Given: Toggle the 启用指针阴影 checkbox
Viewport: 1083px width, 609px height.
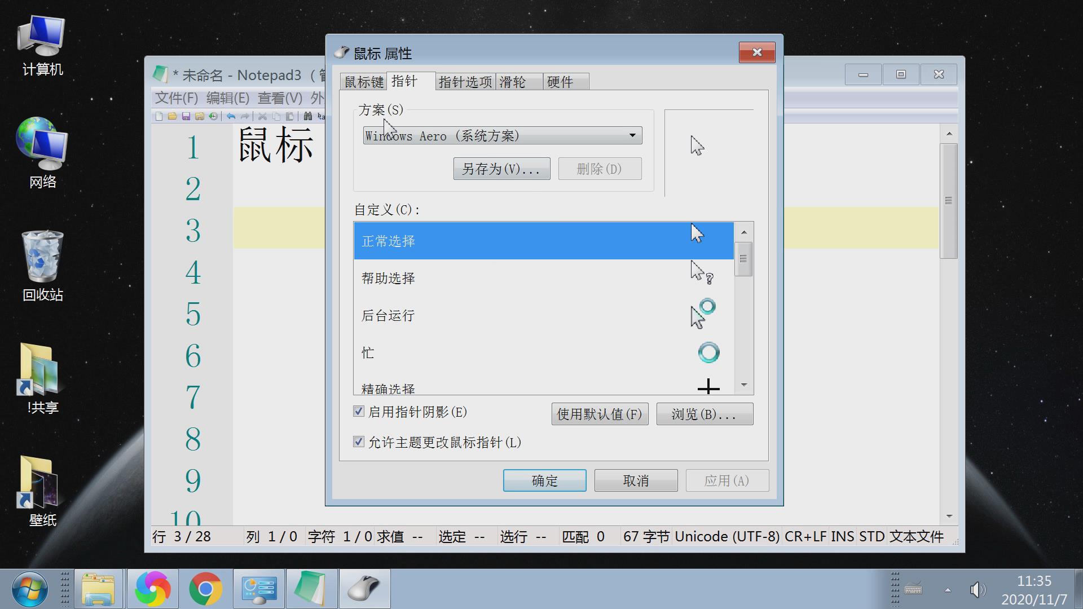Looking at the screenshot, I should point(359,412).
